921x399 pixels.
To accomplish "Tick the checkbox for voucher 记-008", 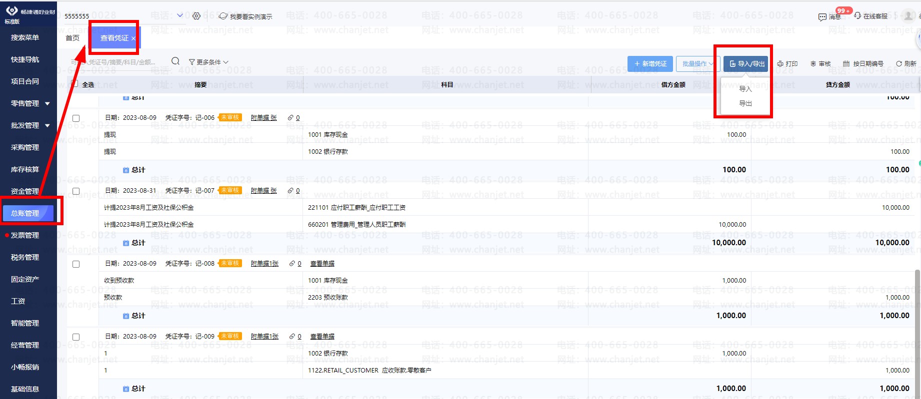I will click(x=76, y=264).
